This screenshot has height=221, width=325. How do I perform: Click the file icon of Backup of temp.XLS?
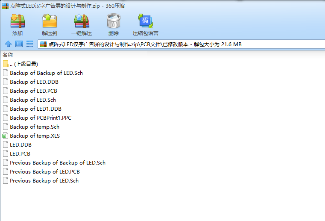point(5,136)
